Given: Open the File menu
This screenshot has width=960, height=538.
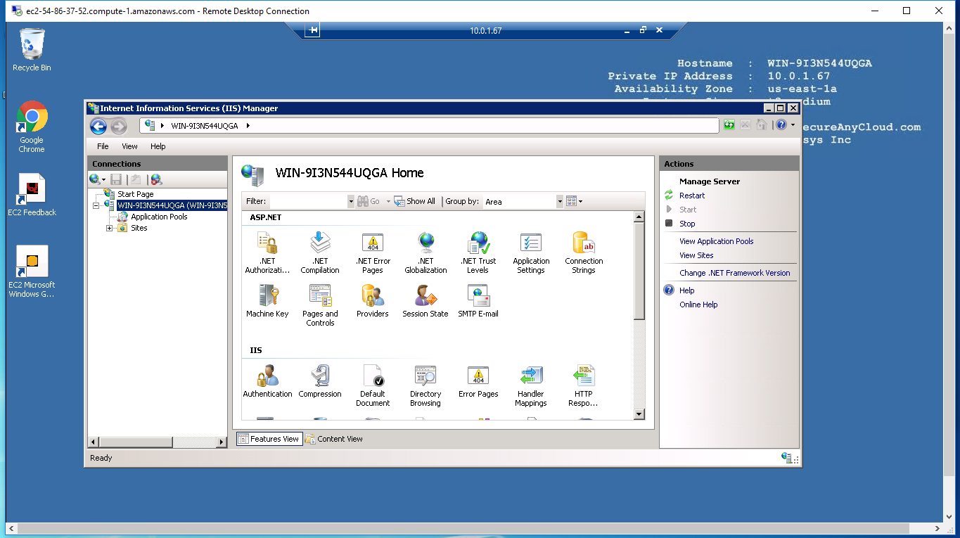Looking at the screenshot, I should [103, 146].
